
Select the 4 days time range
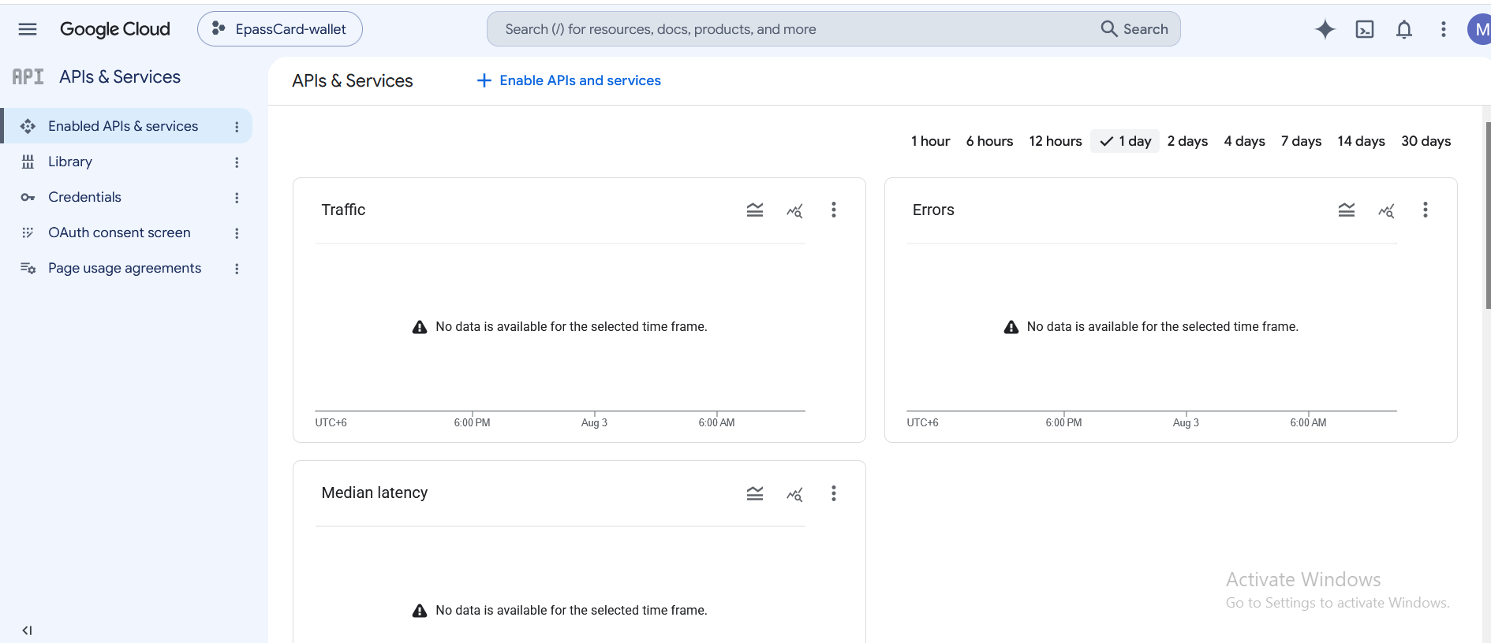[x=1244, y=141]
